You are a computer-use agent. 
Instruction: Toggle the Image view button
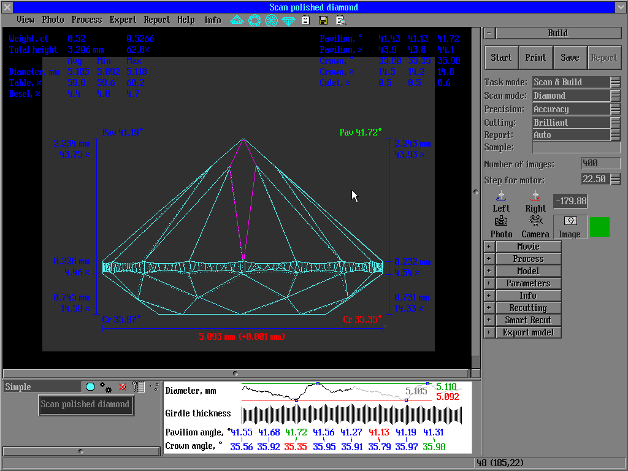[x=570, y=226]
